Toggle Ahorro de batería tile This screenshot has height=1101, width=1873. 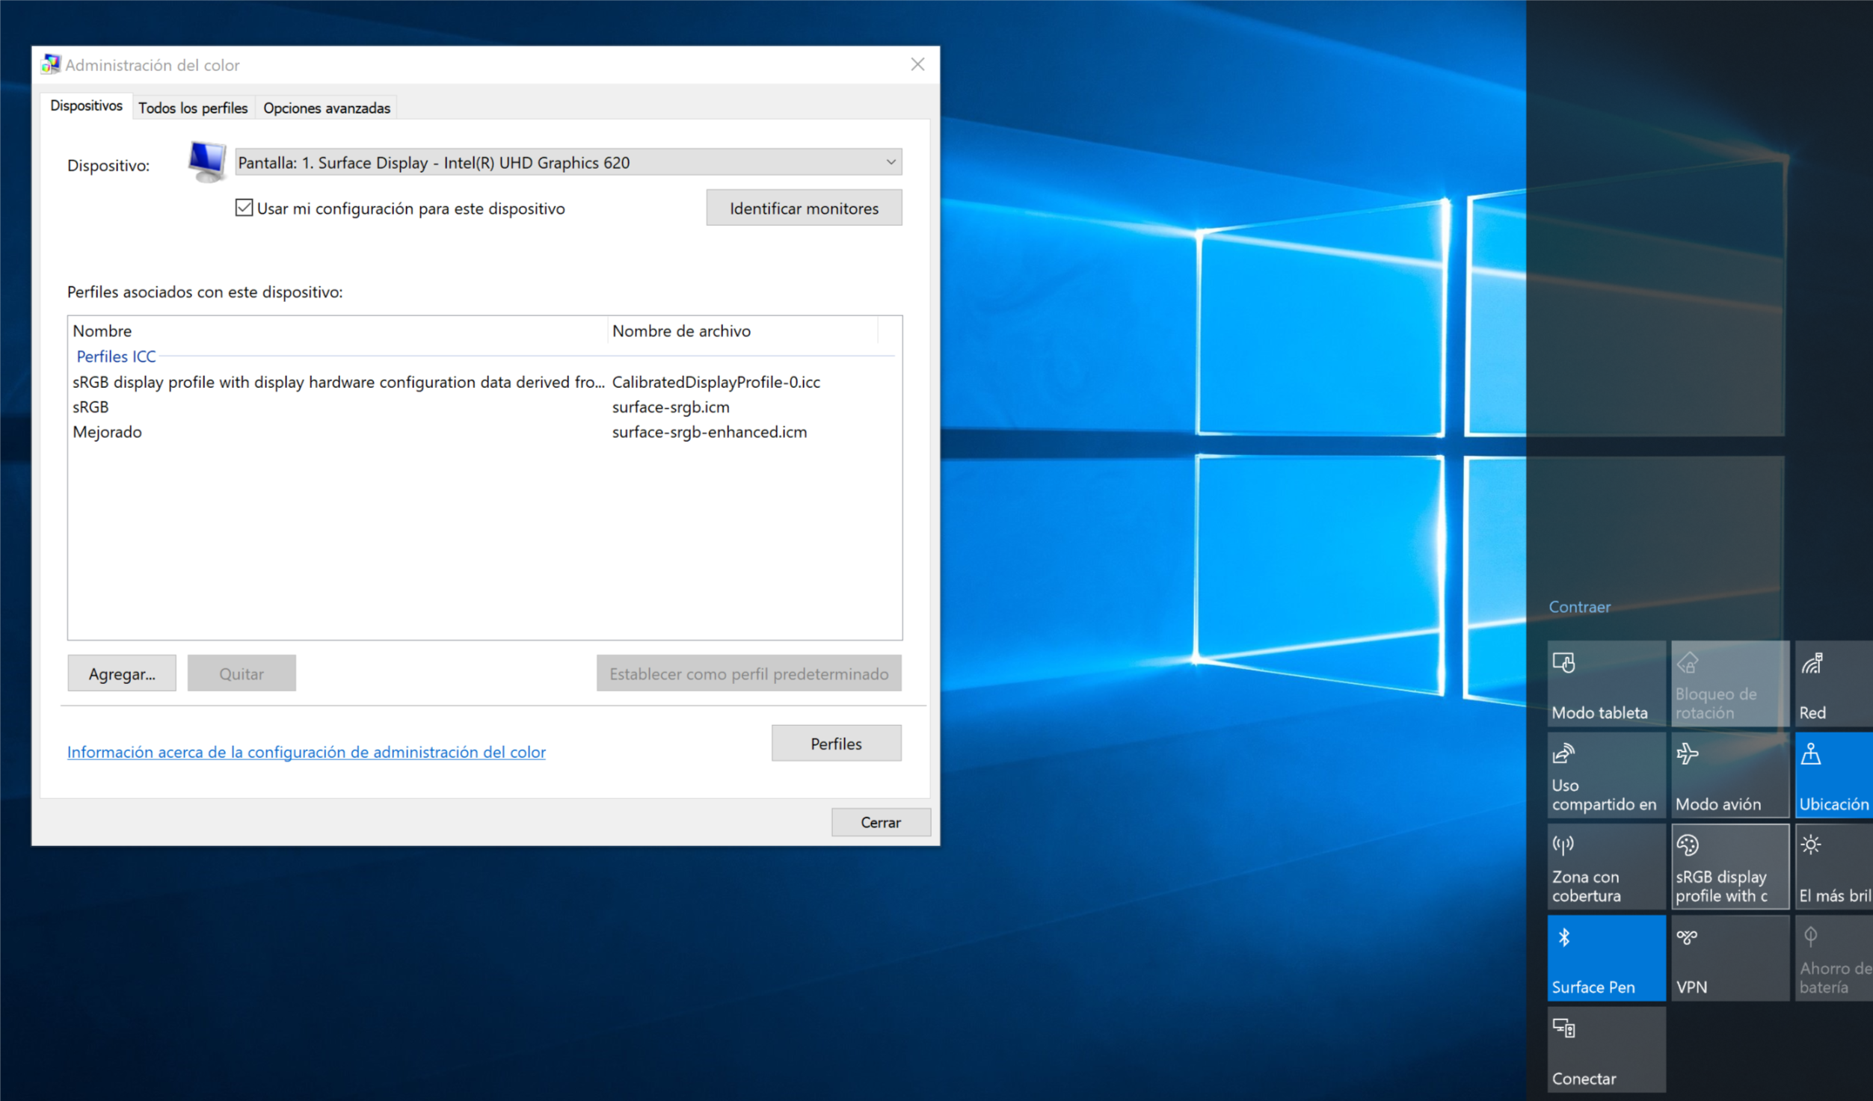click(1834, 957)
